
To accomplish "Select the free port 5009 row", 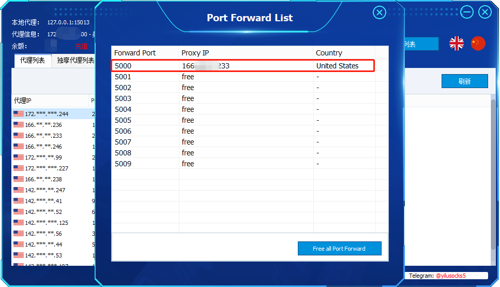I will coord(243,164).
